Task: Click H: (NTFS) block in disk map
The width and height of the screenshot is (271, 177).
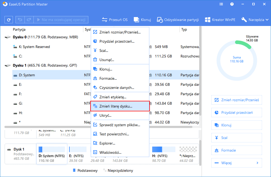Action: click(x=163, y=154)
